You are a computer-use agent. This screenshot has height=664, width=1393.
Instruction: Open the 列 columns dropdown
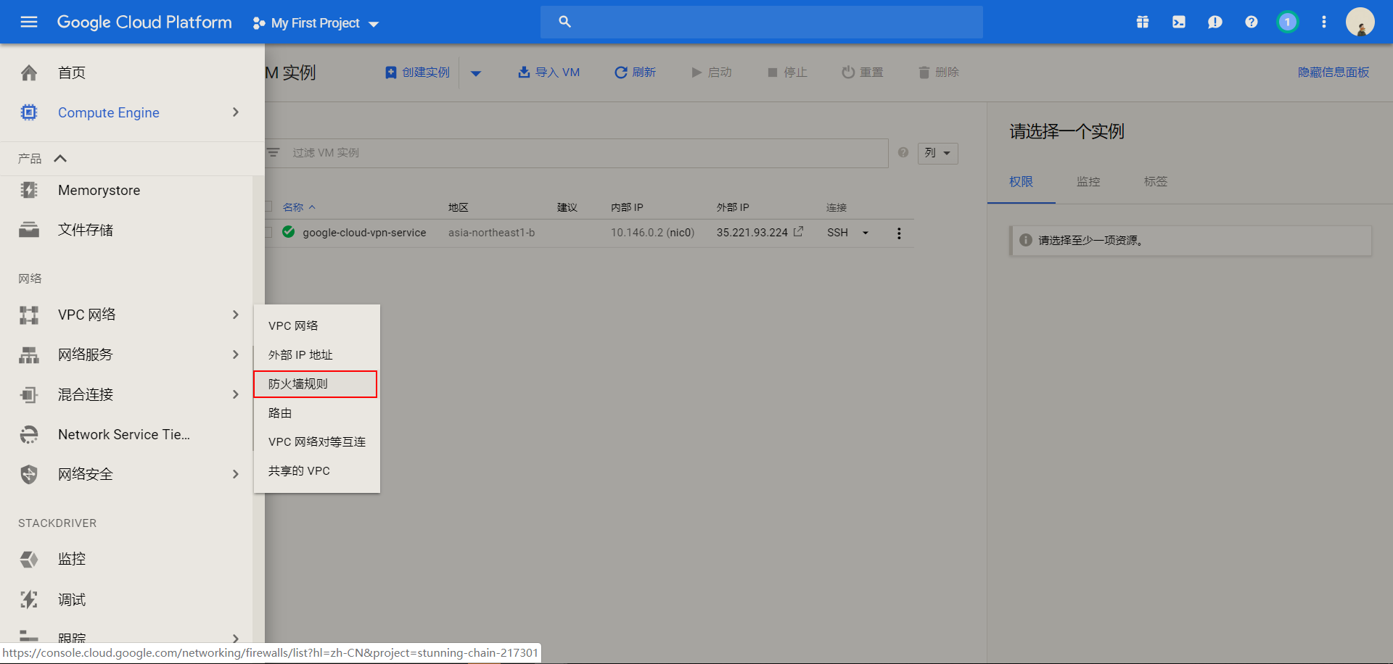tap(938, 153)
